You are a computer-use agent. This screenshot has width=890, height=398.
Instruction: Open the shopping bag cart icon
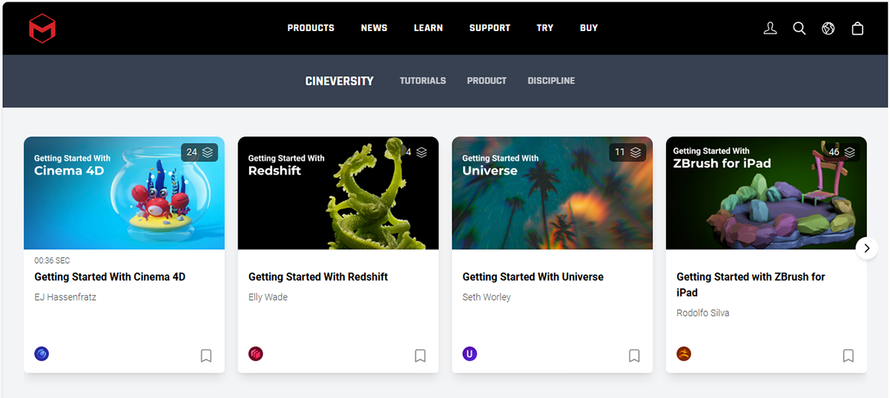point(857,29)
